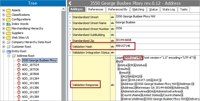
Task: Click Customer Root cube icon
Action: tap(9, 47)
